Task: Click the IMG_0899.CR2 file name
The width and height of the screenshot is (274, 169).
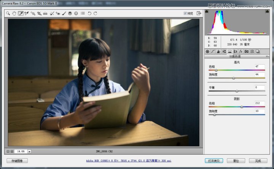Action: [x=104, y=152]
